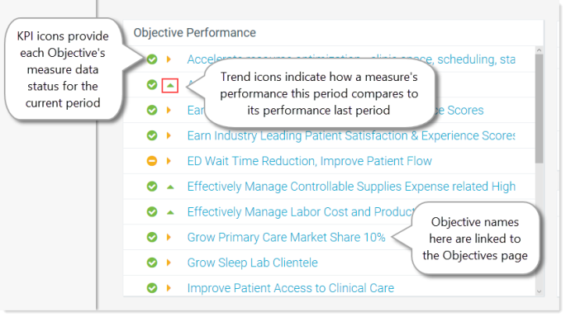Open the Grow Sleep Lab Clientele objective
Viewport: 566px width, 317px height.
tap(252, 263)
